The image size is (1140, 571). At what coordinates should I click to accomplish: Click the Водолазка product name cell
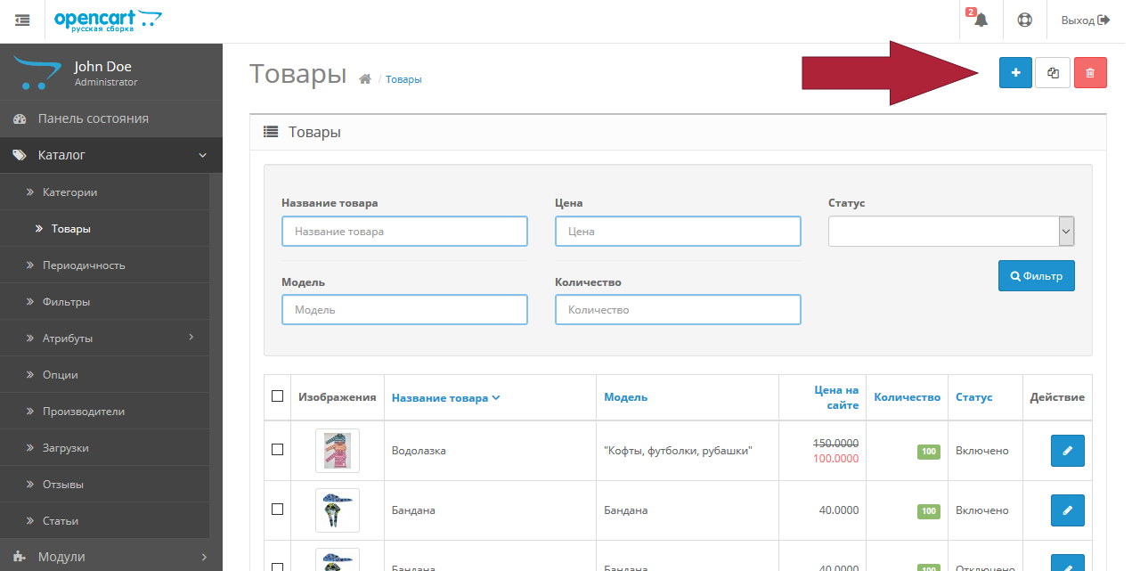point(419,451)
